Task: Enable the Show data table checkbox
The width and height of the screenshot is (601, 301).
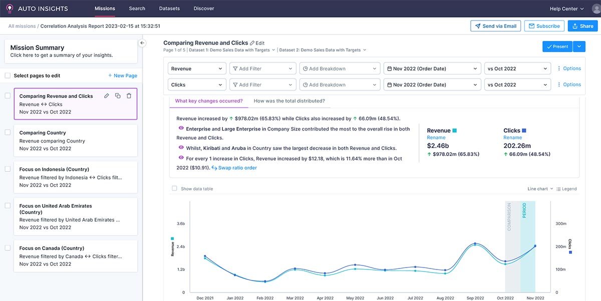Action: click(174, 188)
